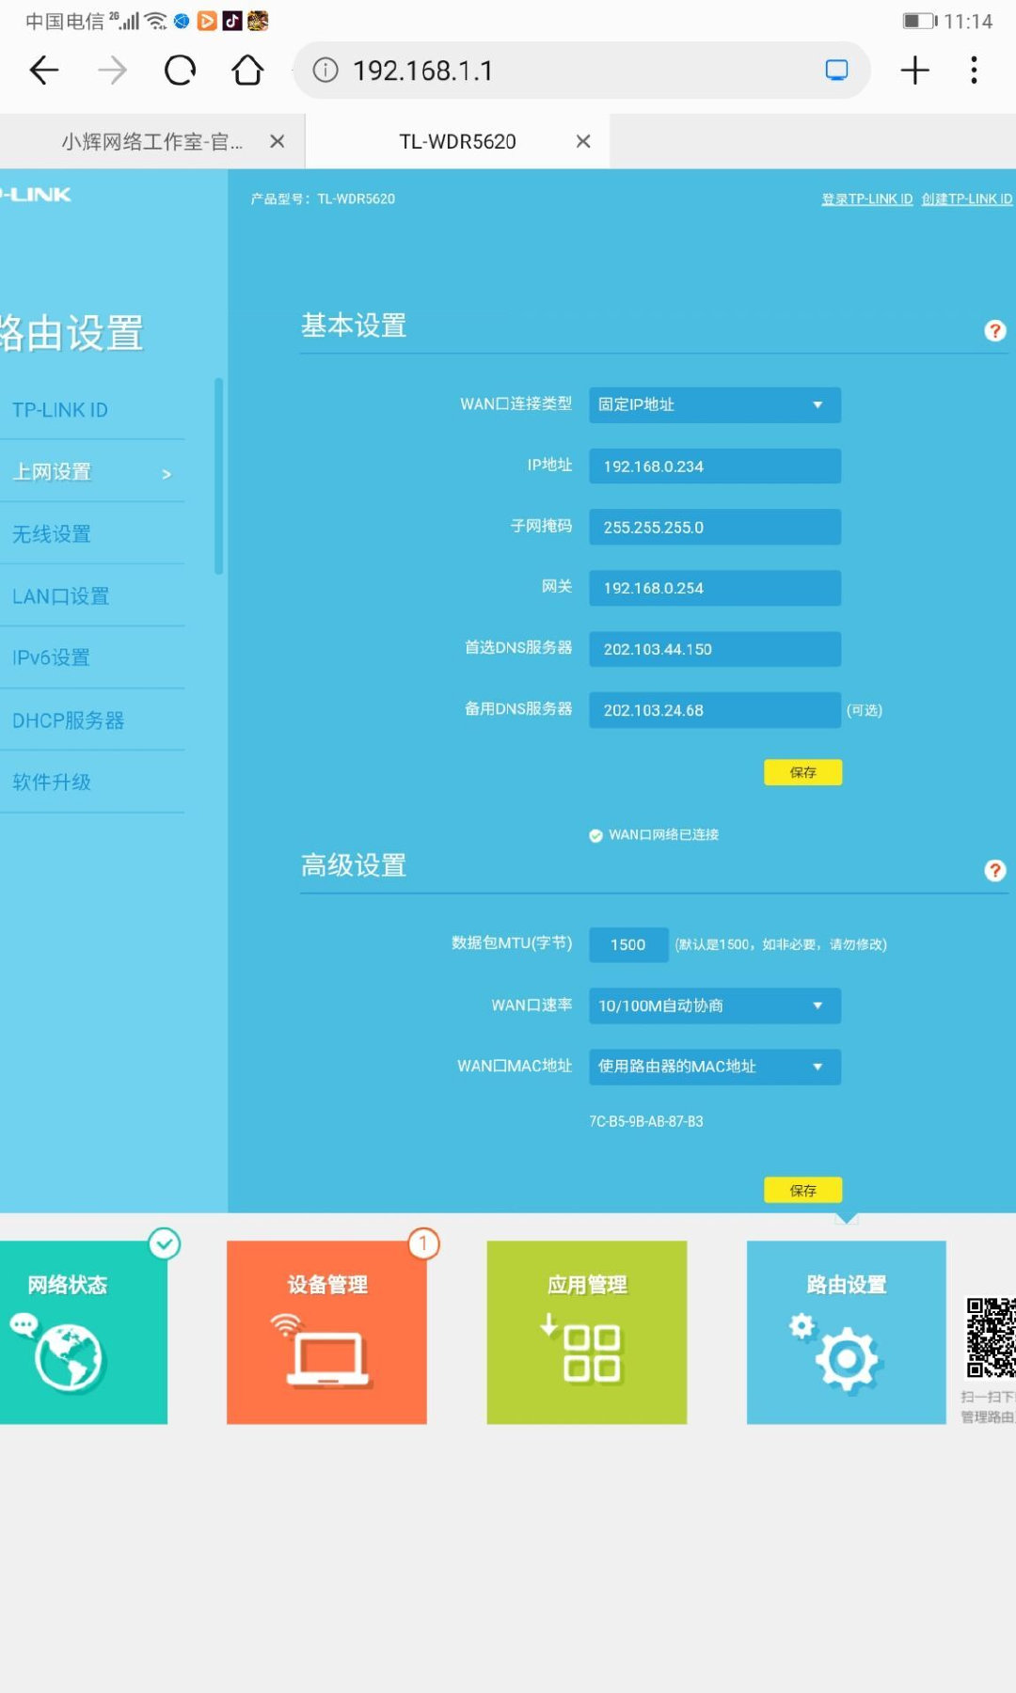Click the 高级设置 heading
Viewport: 1016px width, 1693px height.
pos(354,865)
